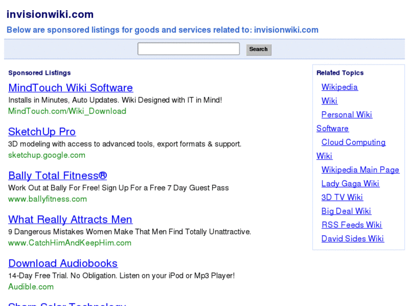Select the Big Deal Wiki topic

(x=346, y=211)
